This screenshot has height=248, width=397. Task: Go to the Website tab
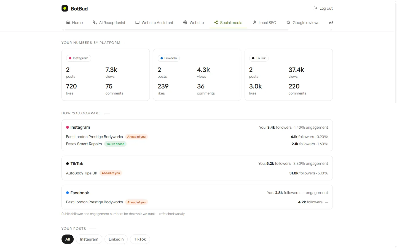click(194, 23)
